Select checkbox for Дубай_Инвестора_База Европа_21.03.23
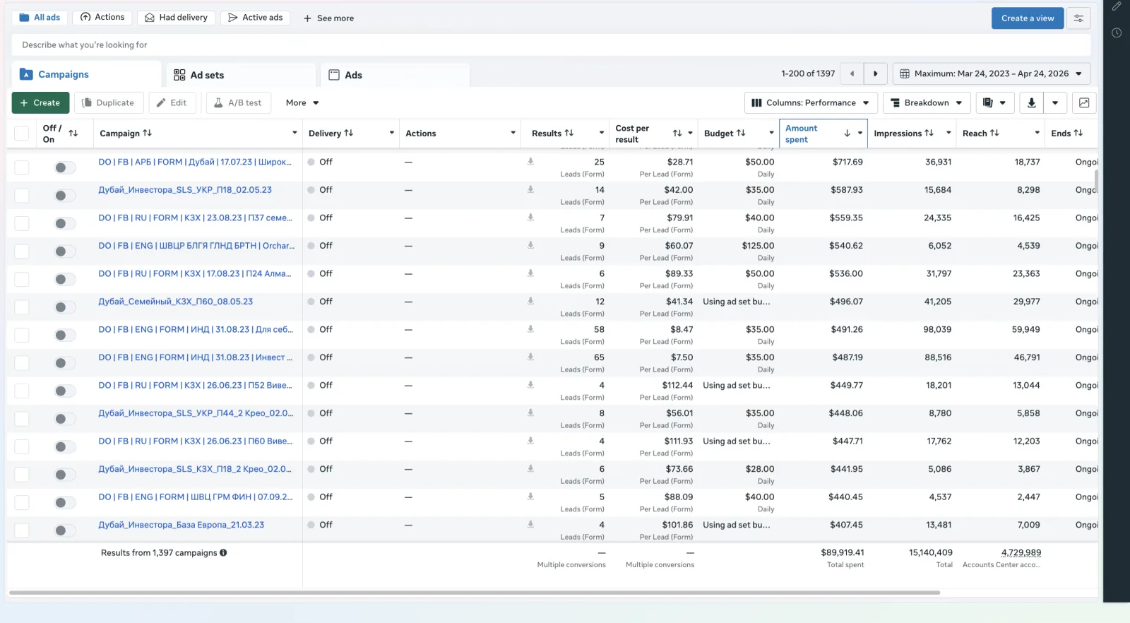Screen dimensions: 1130x623 pyautogui.click(x=22, y=530)
